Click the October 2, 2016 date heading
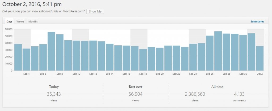 click(32, 4)
